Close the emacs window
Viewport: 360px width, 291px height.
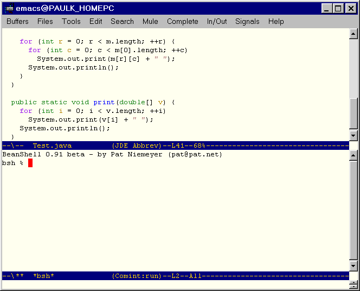pyautogui.click(x=350, y=9)
